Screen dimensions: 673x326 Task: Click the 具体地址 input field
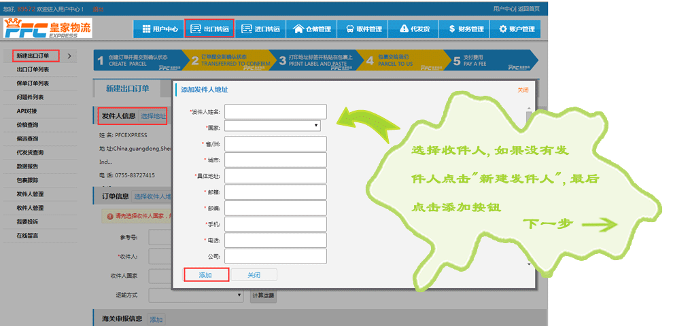click(x=275, y=176)
